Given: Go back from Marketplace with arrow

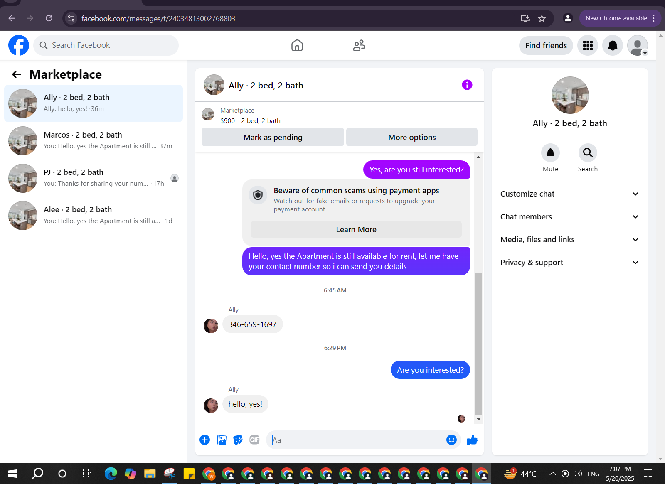Looking at the screenshot, I should [17, 74].
